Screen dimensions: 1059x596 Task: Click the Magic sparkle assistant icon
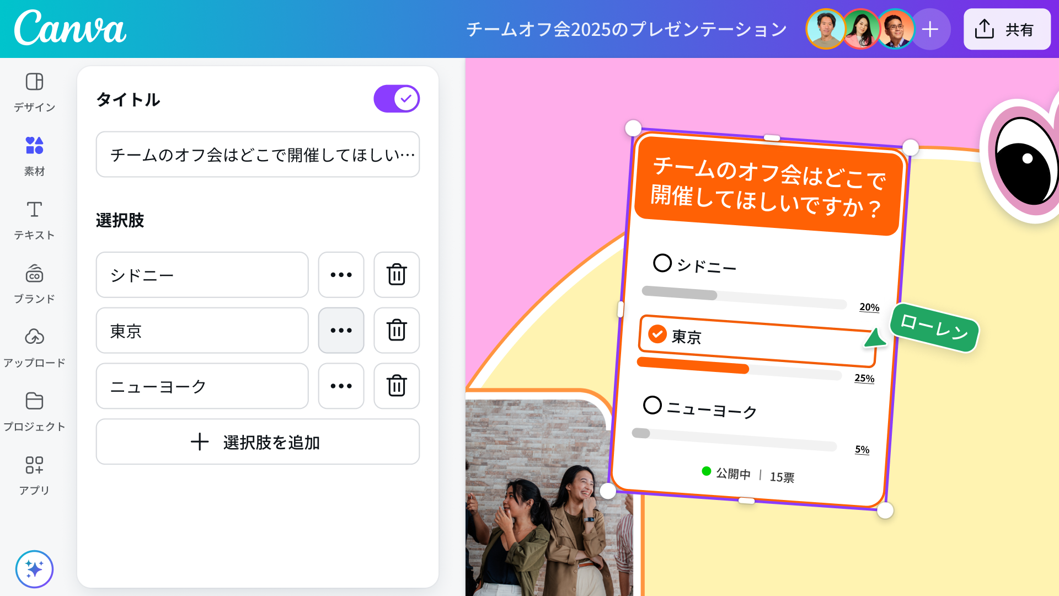coord(34,569)
